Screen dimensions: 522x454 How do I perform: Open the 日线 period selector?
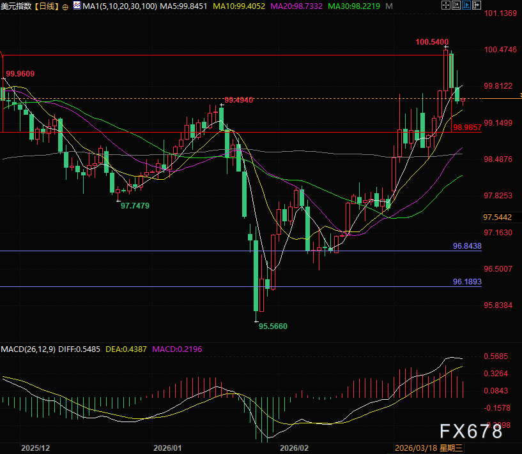click(47, 6)
